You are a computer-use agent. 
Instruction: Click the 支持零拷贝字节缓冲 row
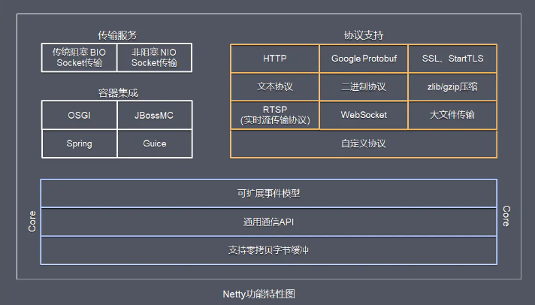pyautogui.click(x=269, y=250)
